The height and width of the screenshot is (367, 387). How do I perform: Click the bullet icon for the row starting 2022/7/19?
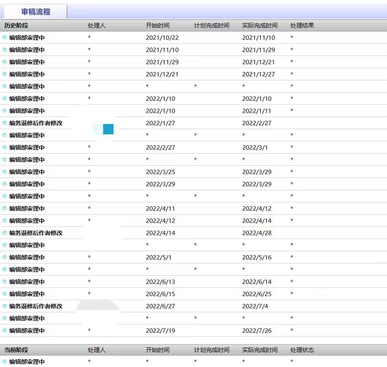point(5,331)
